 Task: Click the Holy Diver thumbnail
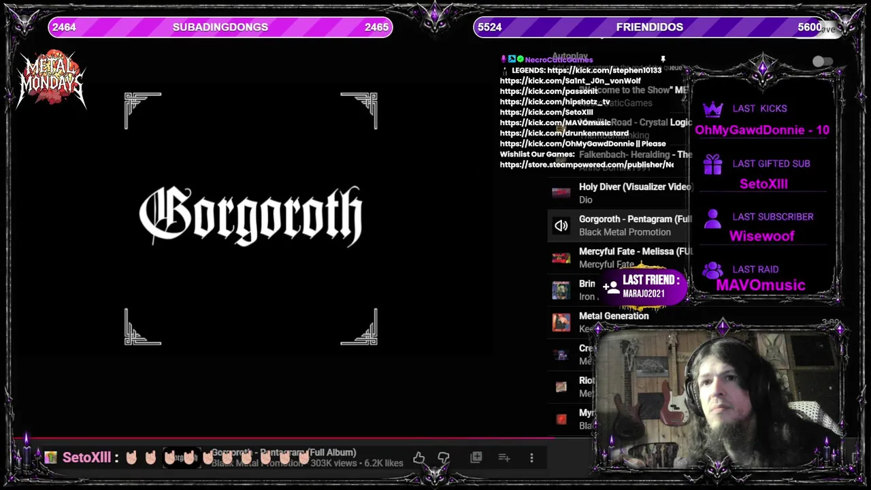(561, 193)
